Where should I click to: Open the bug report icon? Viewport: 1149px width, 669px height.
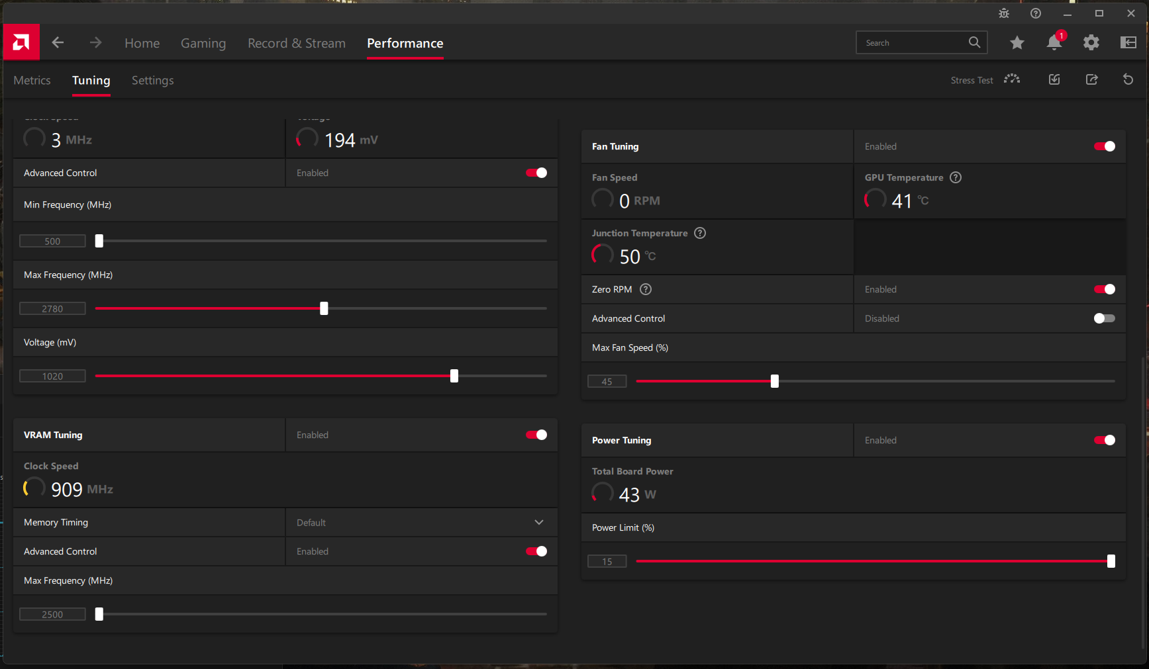(x=1004, y=13)
